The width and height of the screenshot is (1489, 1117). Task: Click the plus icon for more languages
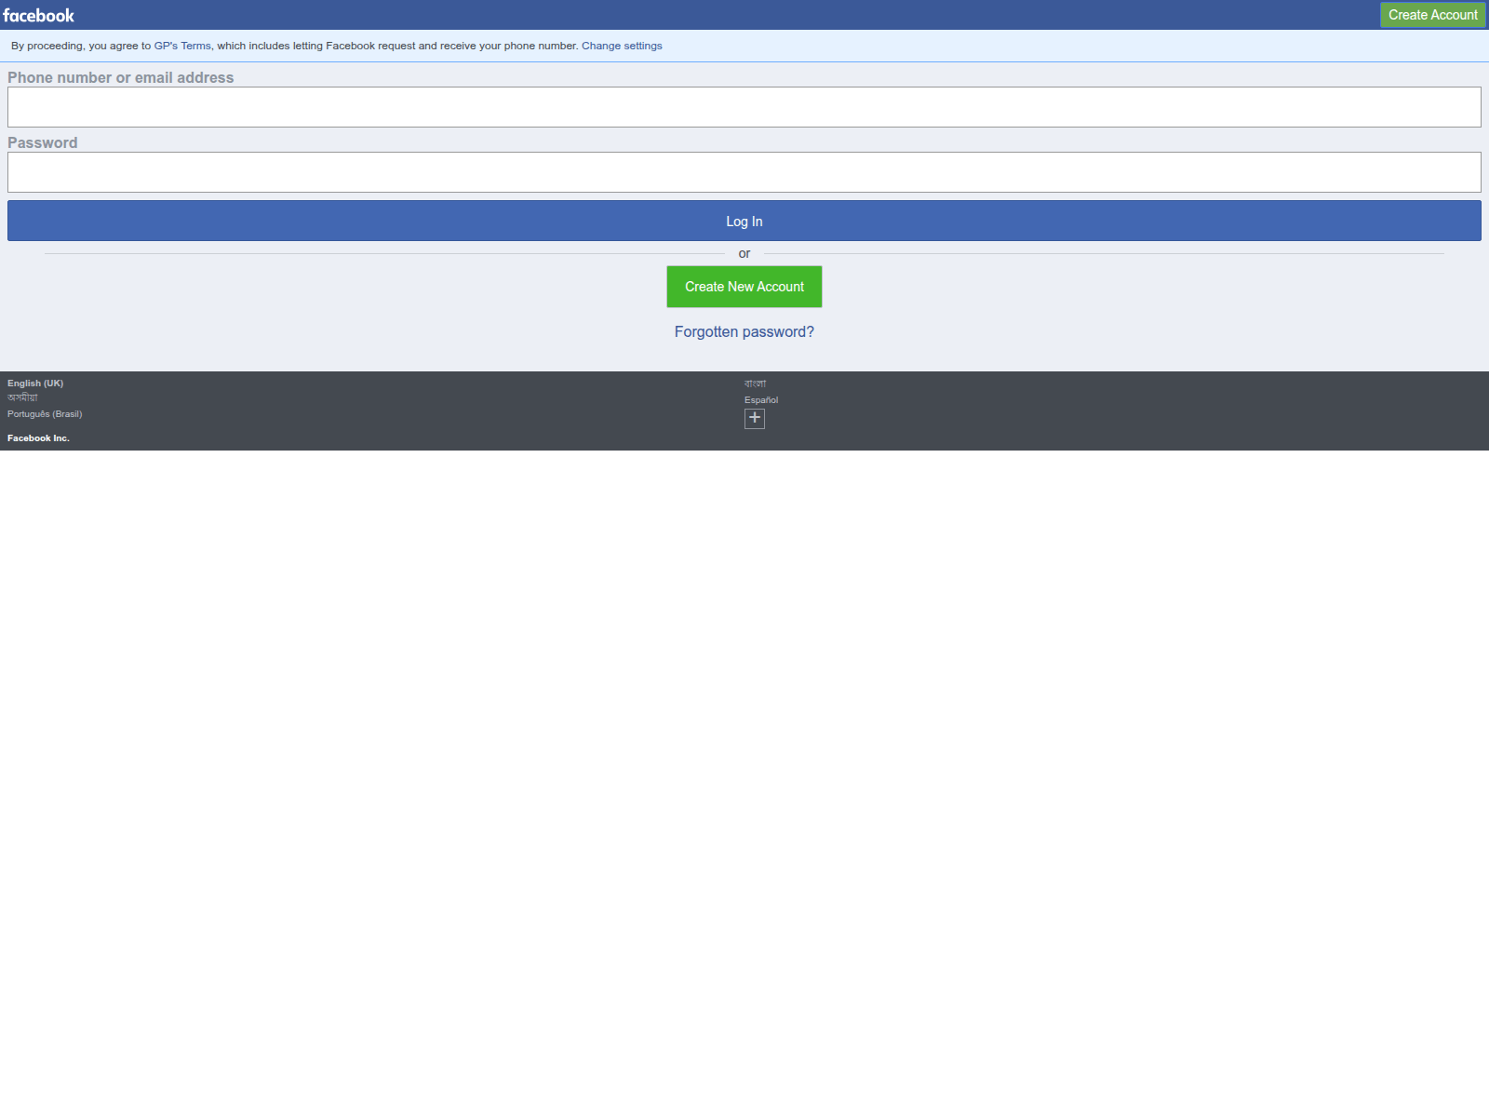click(755, 419)
